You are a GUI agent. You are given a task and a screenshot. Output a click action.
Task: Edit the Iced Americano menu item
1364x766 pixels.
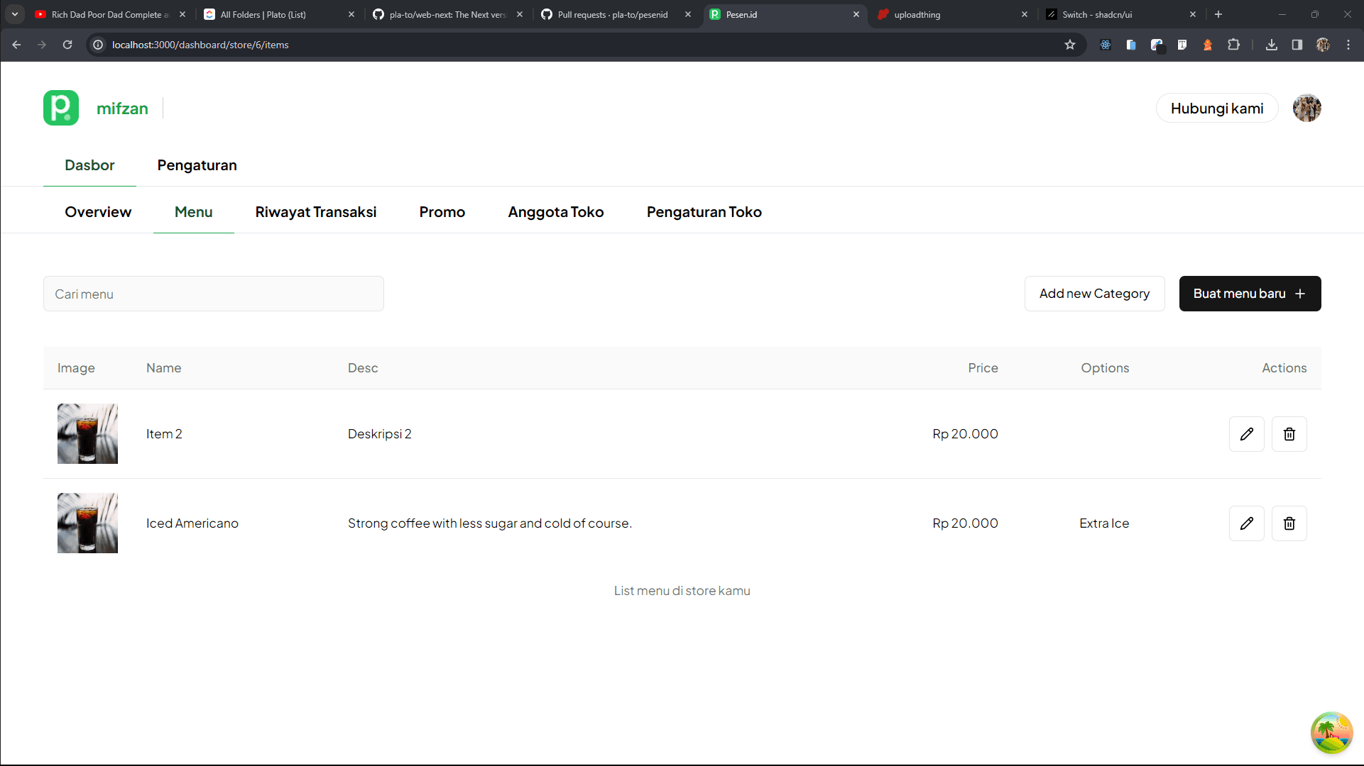coord(1246,523)
